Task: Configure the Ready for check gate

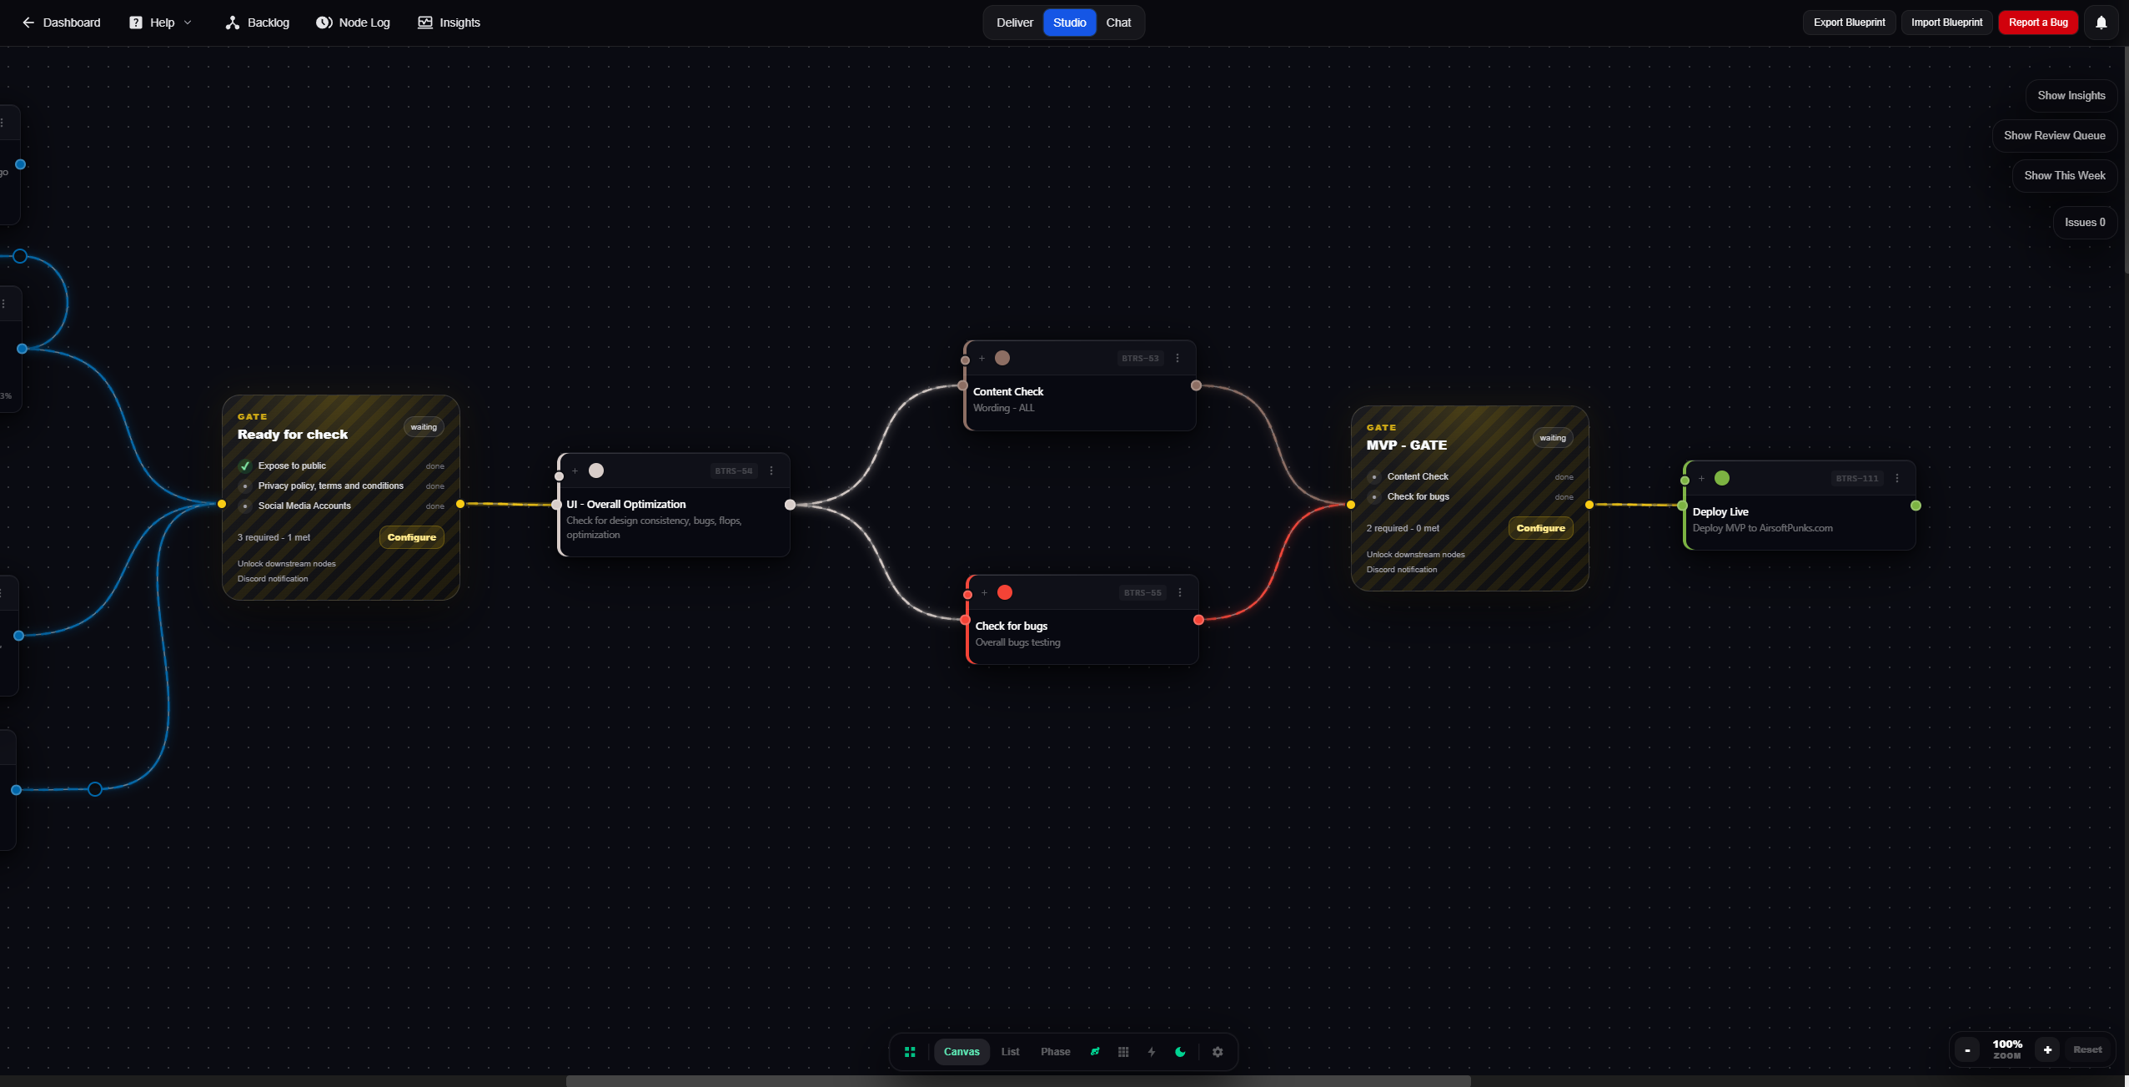Action: click(411, 537)
